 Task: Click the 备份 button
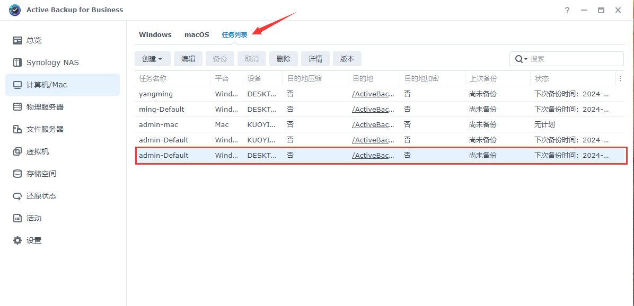220,59
